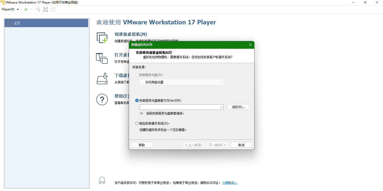Select the 主页 home item in sidebar
The width and height of the screenshot is (383, 191).
pos(46,23)
